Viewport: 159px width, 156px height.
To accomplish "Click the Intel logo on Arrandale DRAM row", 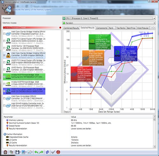I will click(x=8, y=98).
